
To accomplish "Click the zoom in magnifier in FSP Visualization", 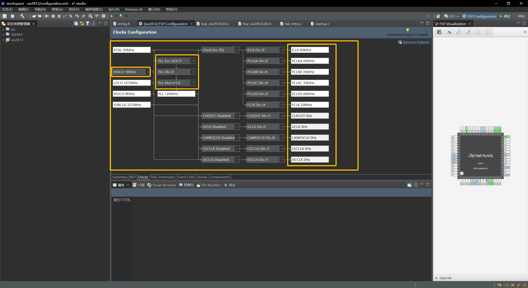I will pos(469,32).
